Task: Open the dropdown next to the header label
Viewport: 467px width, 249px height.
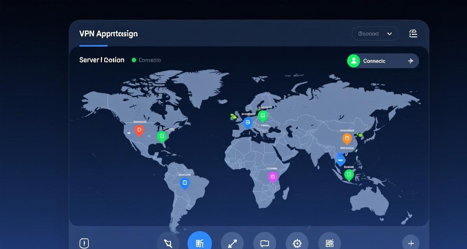Action: (x=375, y=33)
